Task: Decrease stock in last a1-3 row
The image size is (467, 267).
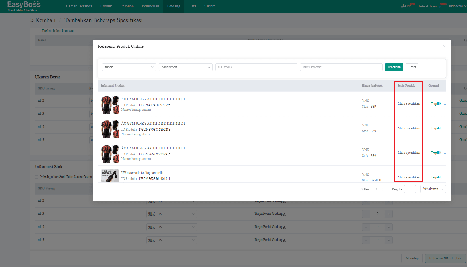Action: pyautogui.click(x=366, y=240)
